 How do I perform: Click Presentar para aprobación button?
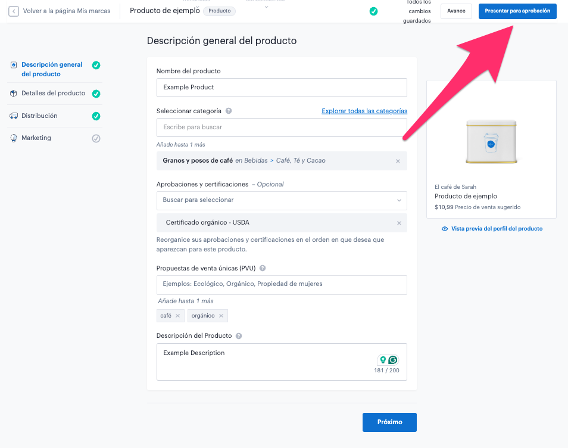pos(517,11)
